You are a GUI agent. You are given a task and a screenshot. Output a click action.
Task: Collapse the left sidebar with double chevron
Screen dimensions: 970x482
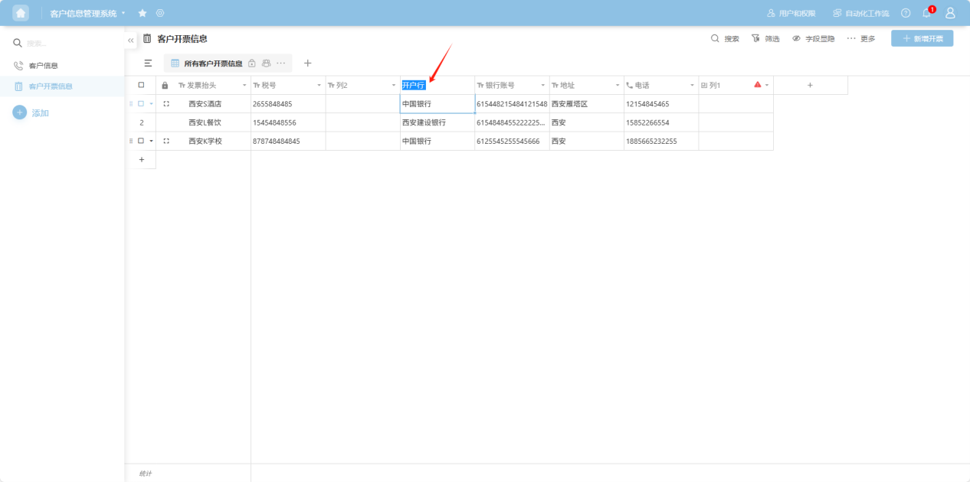click(x=130, y=41)
